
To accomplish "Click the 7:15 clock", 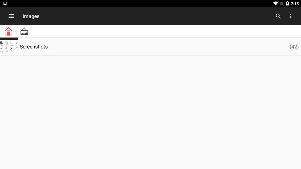I will pyautogui.click(x=295, y=4).
